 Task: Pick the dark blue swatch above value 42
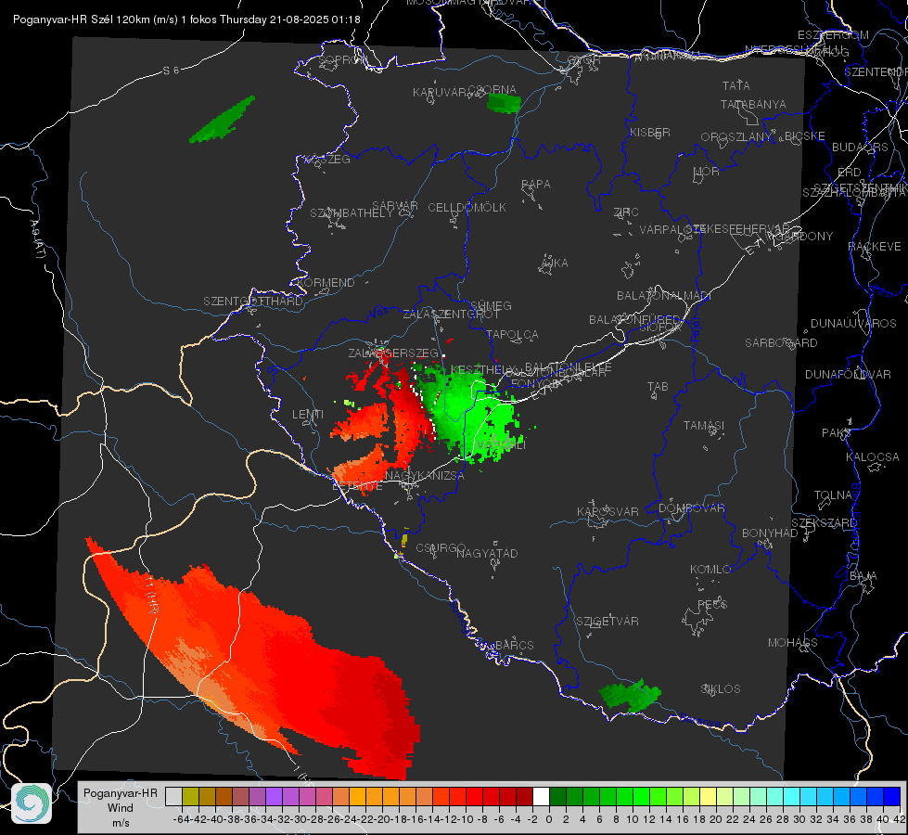click(x=892, y=797)
